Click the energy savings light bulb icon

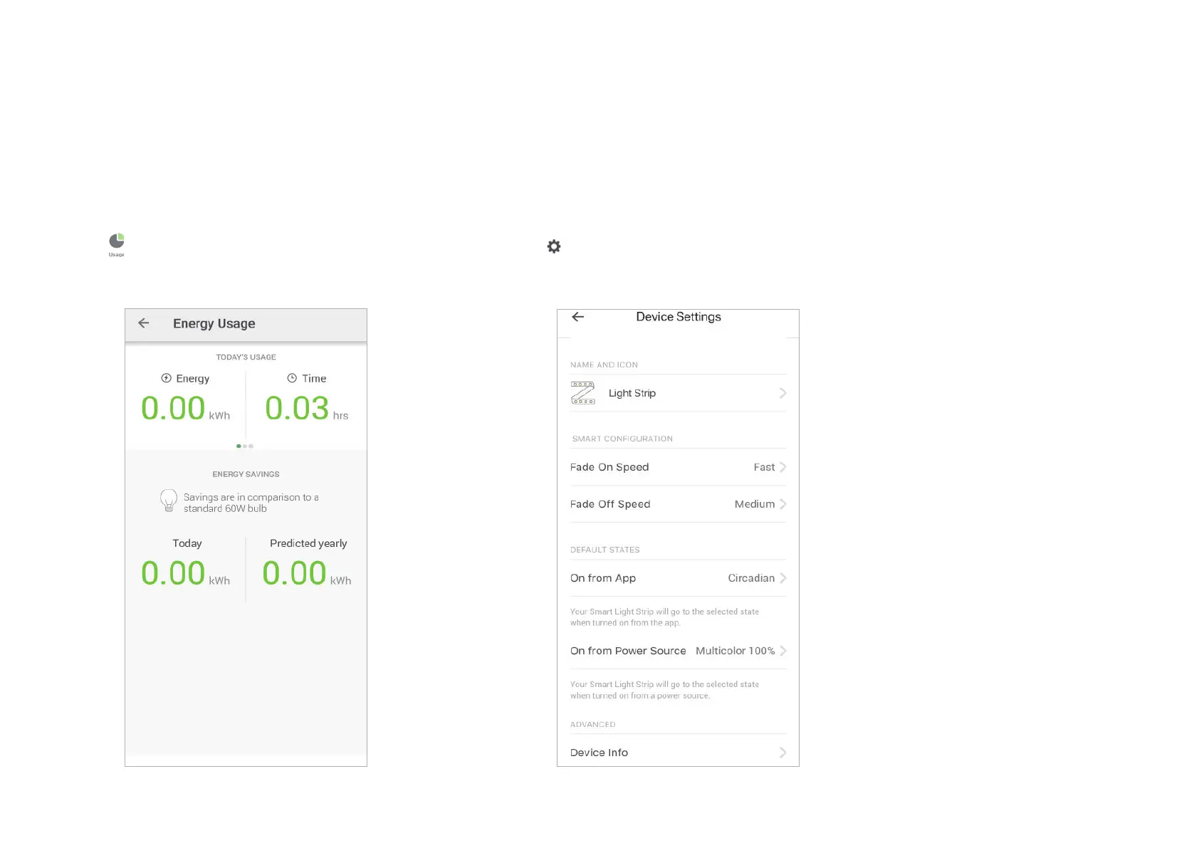tap(169, 501)
